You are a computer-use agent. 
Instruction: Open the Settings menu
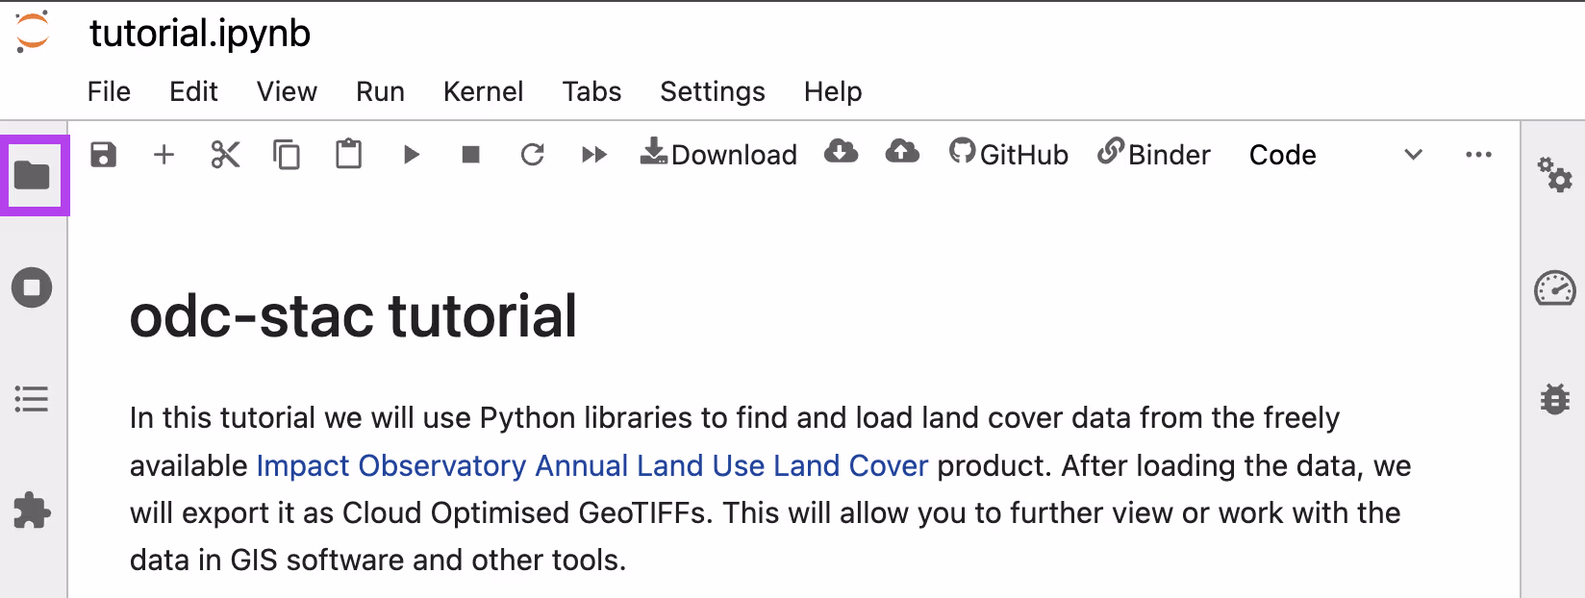point(712,91)
